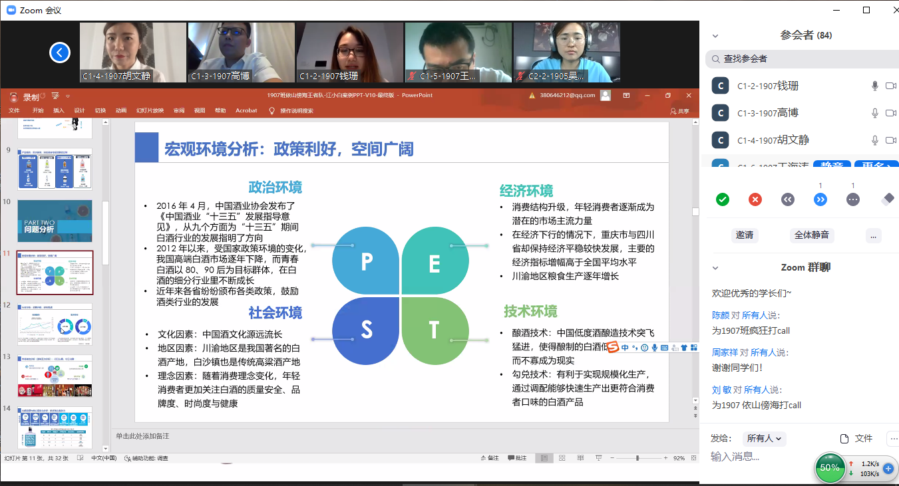Open PowerPoint 文件 menu
The width and height of the screenshot is (899, 486).
14,110
